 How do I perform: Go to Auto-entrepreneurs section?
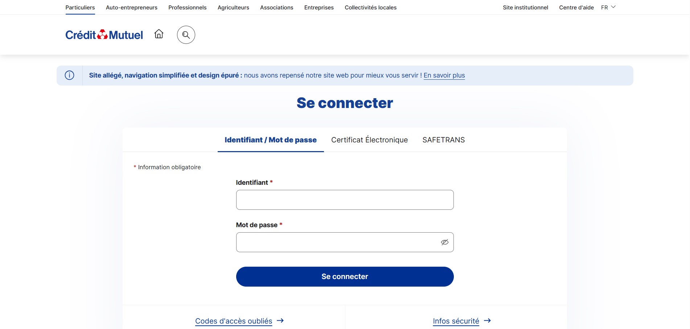tap(132, 7)
